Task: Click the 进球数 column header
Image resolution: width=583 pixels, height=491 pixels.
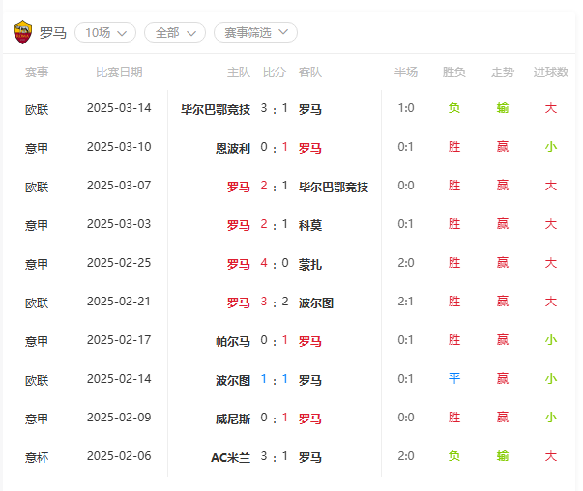Action: 551,72
